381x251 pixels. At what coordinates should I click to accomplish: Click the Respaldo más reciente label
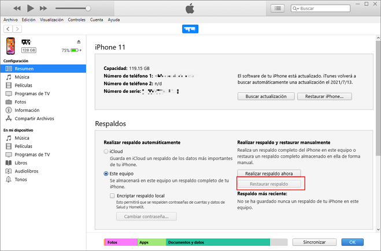click(262, 193)
